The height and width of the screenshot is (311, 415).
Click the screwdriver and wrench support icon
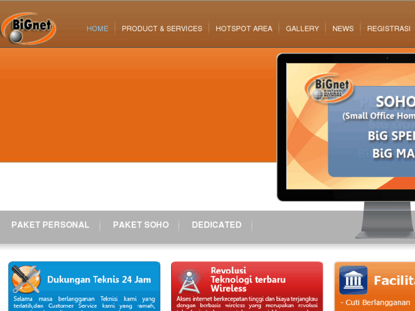pyautogui.click(x=26, y=279)
